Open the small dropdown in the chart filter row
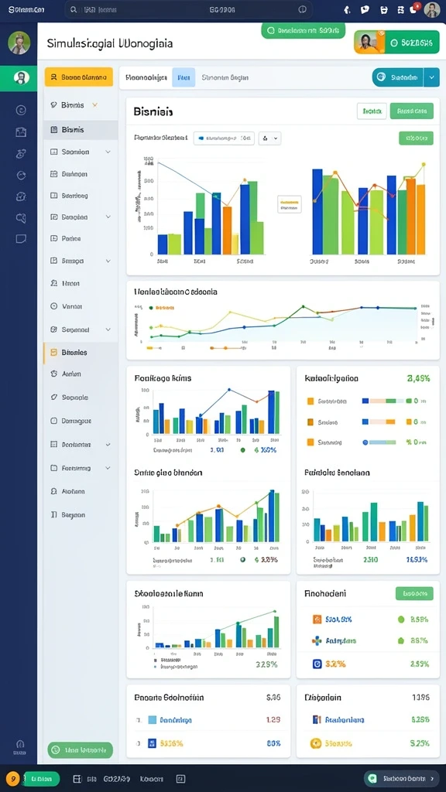Image resolution: width=446 pixels, height=792 pixels. click(x=269, y=138)
